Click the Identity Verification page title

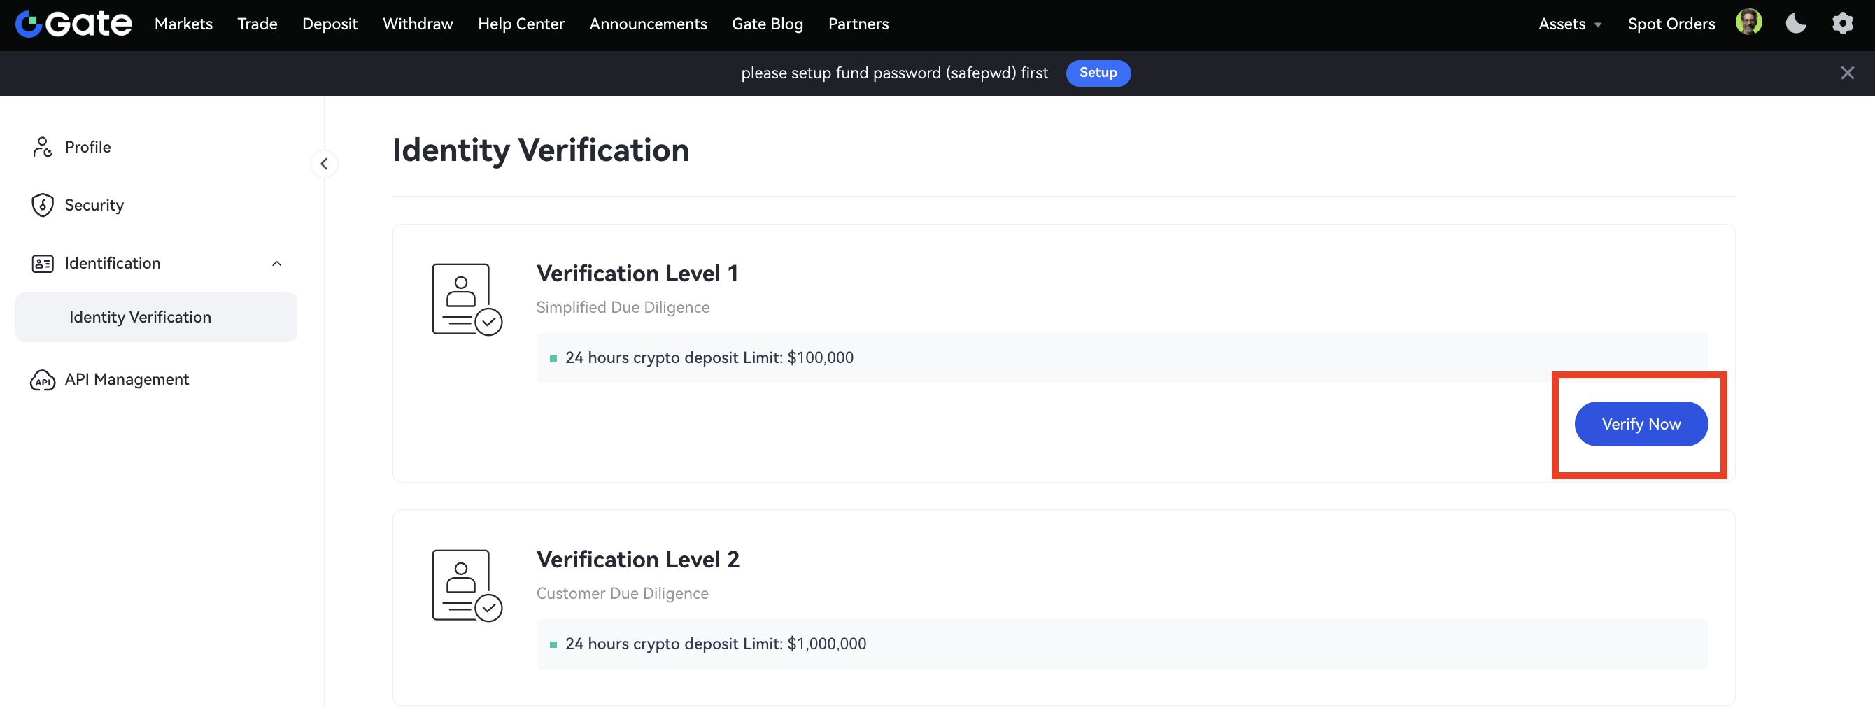click(541, 150)
